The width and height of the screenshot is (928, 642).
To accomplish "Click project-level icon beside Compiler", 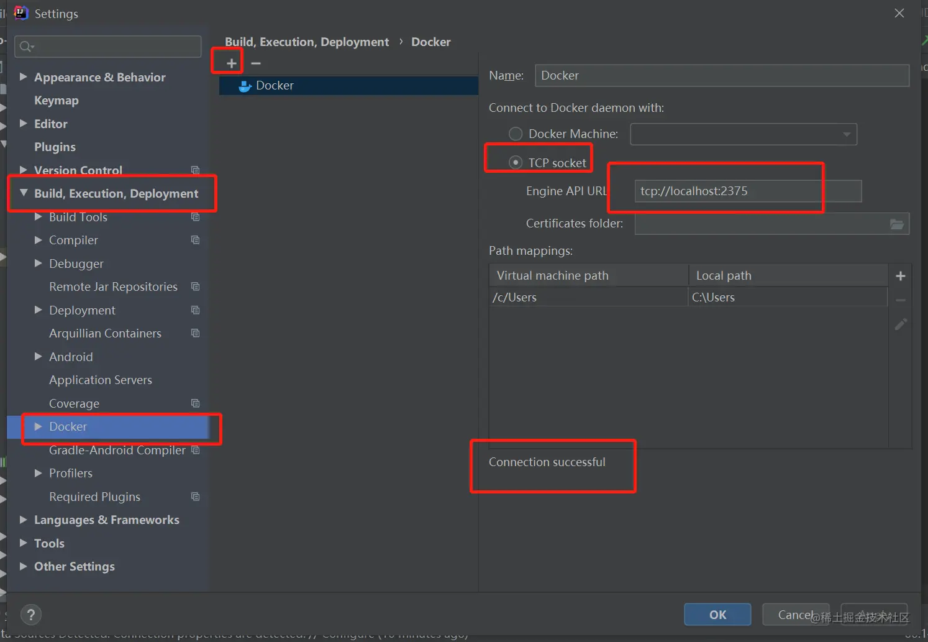I will [x=196, y=240].
